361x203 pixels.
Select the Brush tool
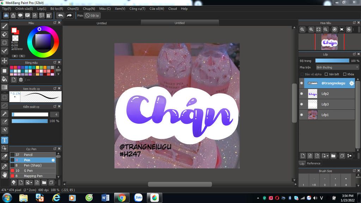(x=4, y=26)
